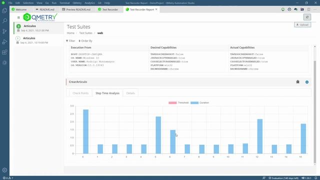This screenshot has height=180, width=320.
Task: Open the Check Points tab
Action: point(80,93)
